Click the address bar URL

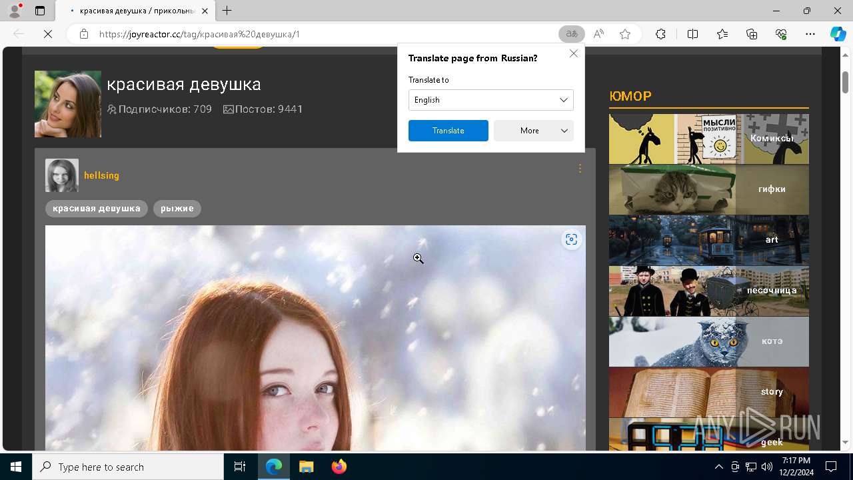[x=200, y=34]
